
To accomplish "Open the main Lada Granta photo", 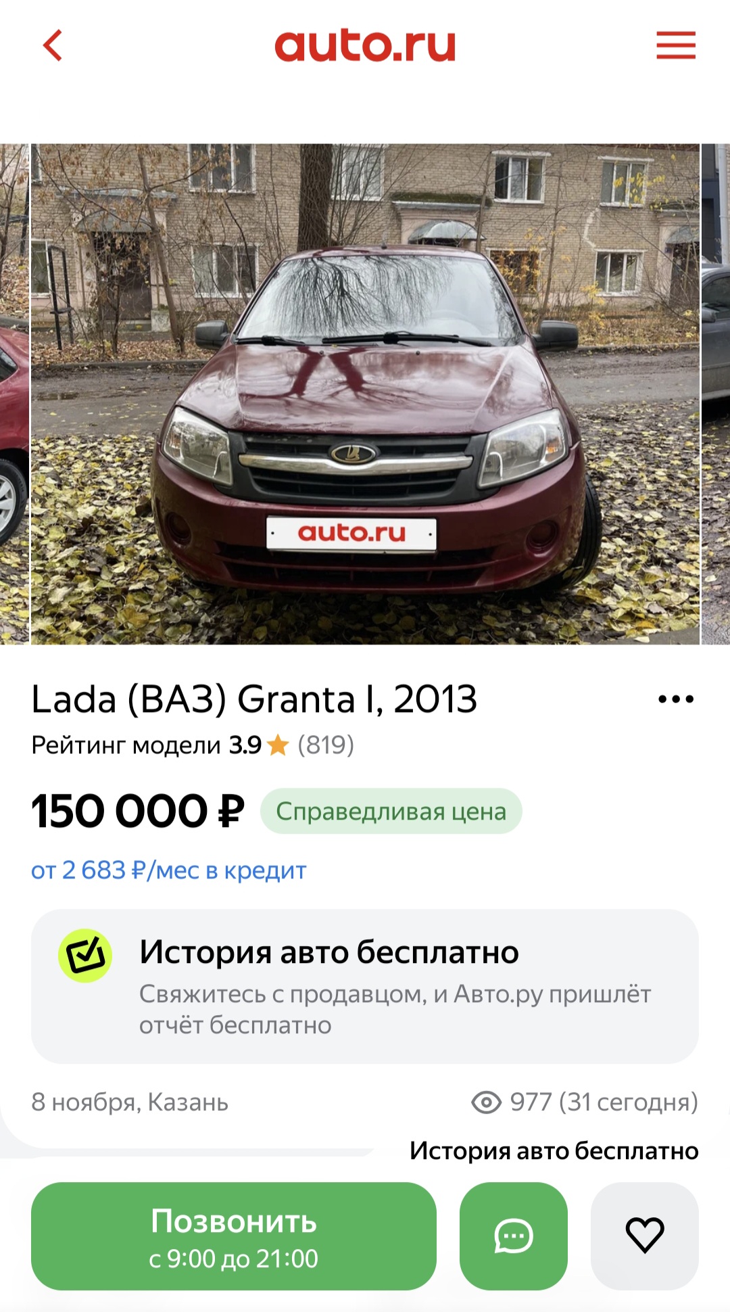I will point(365,394).
